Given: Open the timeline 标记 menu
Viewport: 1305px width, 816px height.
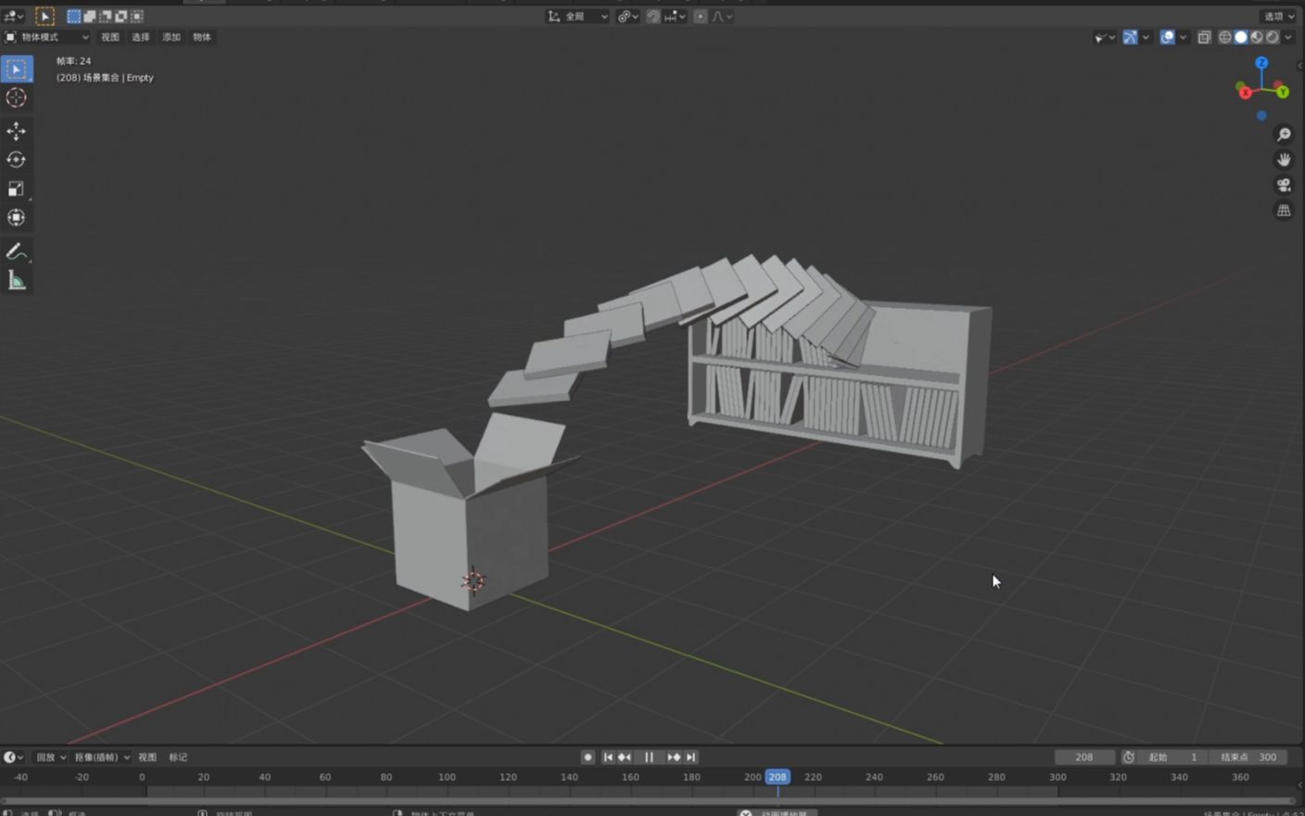Looking at the screenshot, I should 178,757.
